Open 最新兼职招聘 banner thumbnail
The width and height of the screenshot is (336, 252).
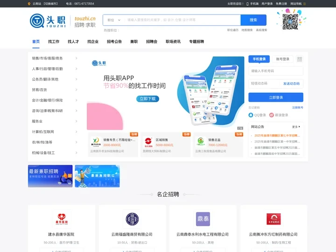tap(50, 176)
